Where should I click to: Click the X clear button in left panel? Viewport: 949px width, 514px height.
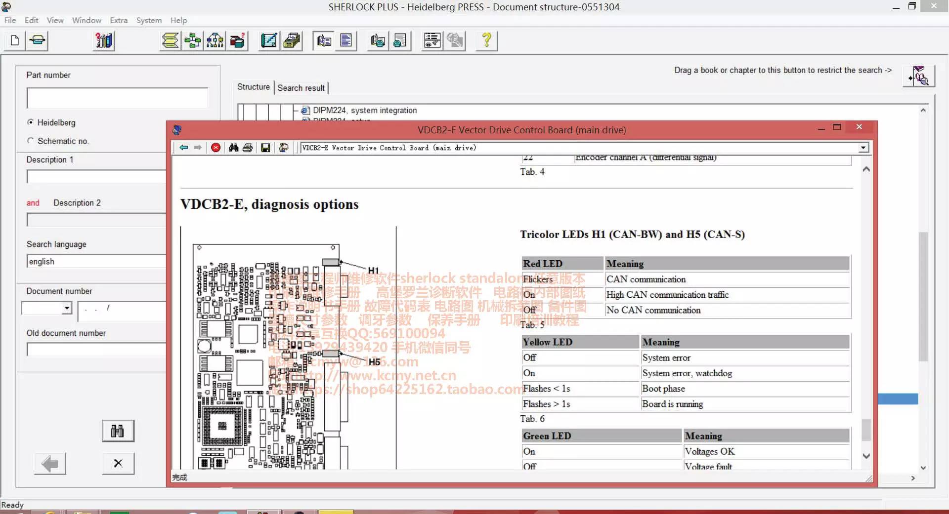tap(118, 464)
